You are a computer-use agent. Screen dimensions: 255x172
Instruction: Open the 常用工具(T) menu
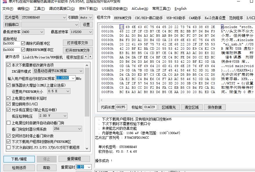161,9
